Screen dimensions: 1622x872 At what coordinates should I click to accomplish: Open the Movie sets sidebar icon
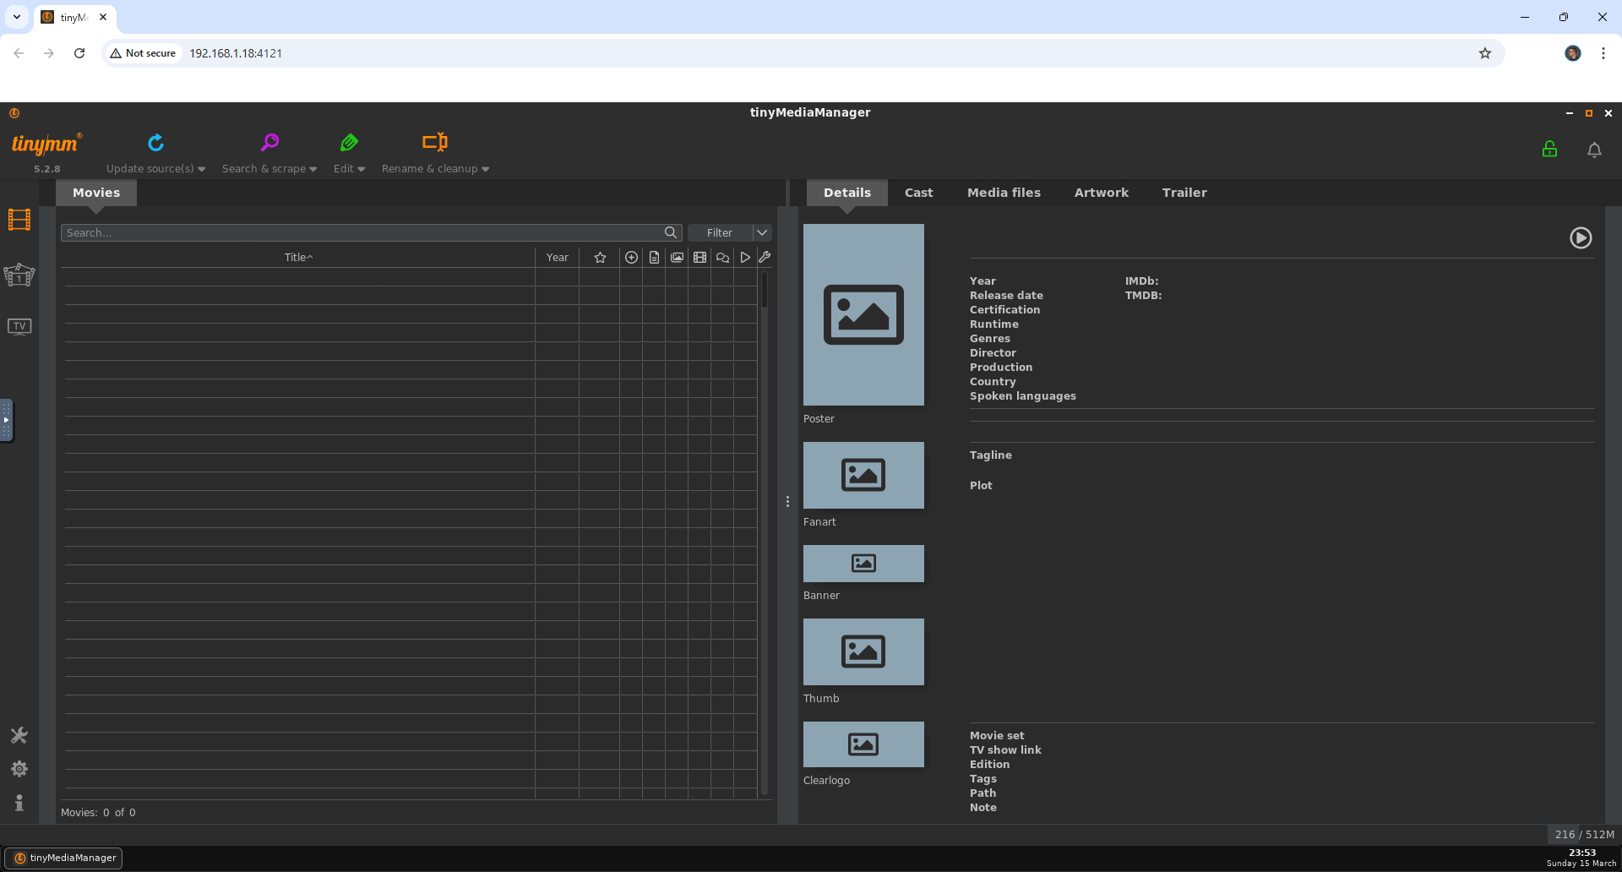(x=19, y=275)
